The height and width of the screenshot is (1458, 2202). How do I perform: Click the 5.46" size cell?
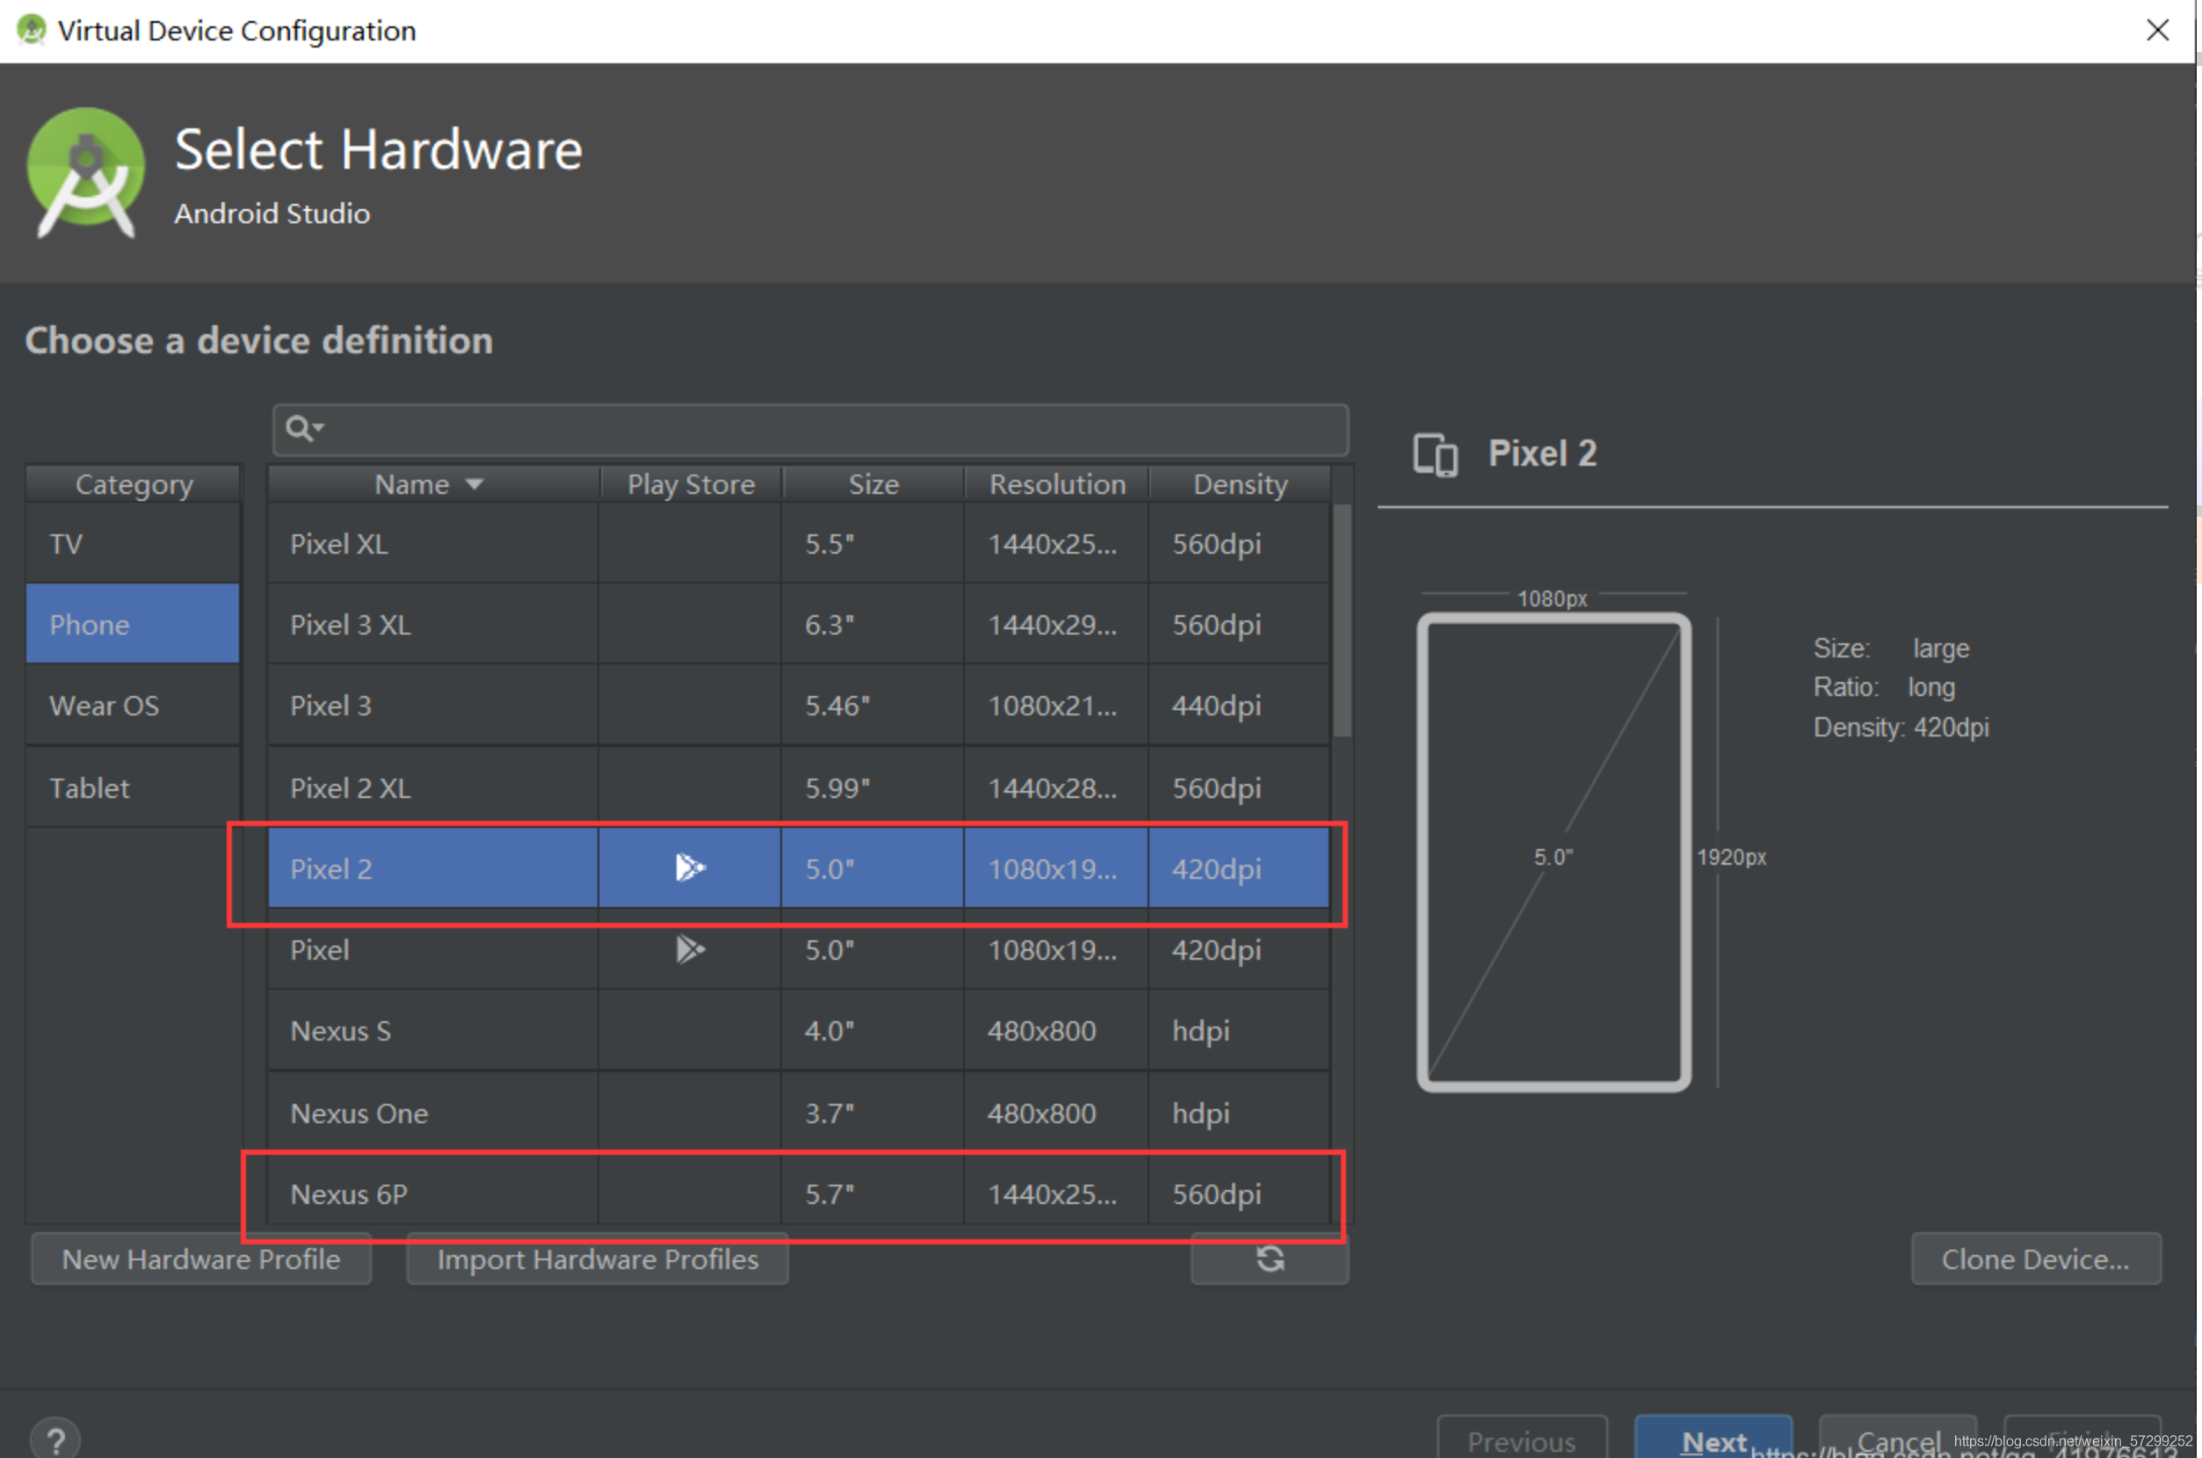point(873,706)
